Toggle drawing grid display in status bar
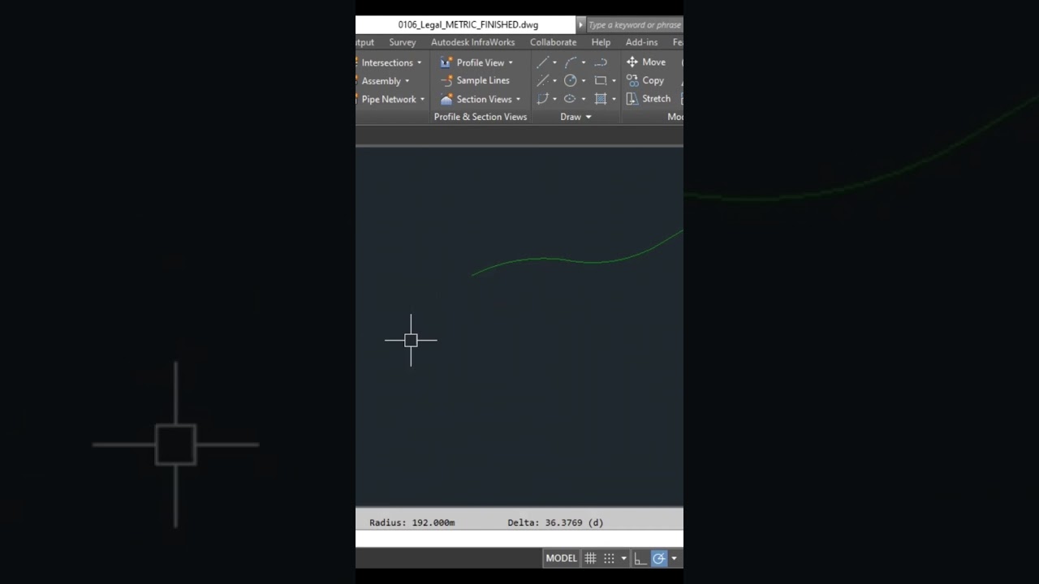Image resolution: width=1039 pixels, height=584 pixels. coord(591,558)
